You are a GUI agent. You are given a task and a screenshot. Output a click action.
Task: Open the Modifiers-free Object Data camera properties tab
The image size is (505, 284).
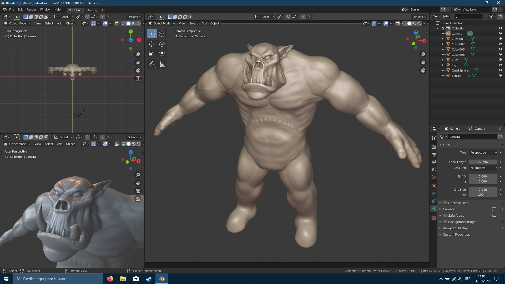[434, 208]
